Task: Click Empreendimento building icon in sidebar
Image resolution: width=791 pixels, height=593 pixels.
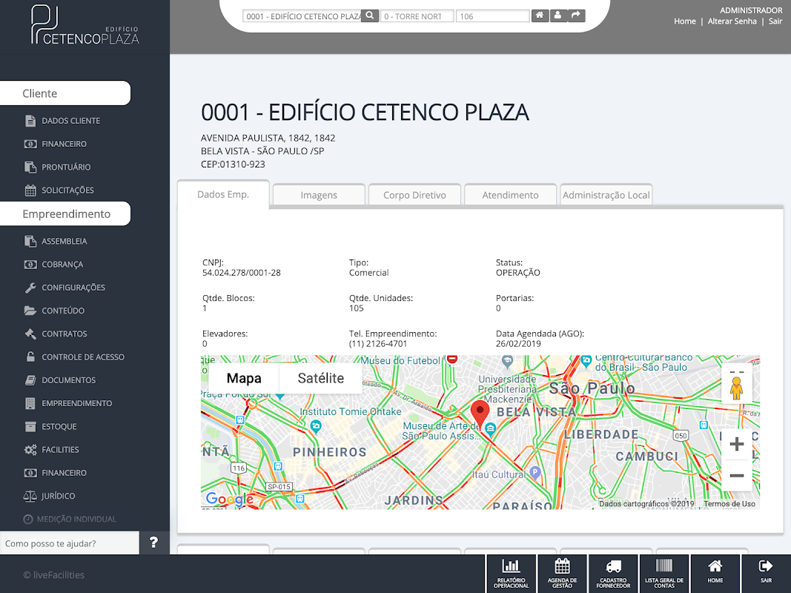Action: click(x=30, y=403)
